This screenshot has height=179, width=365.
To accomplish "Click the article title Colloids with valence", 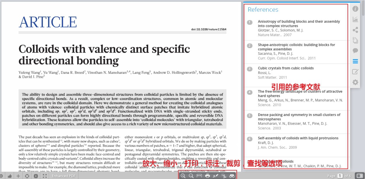I will (104, 54).
